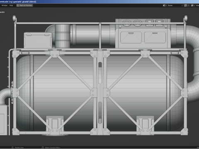Open the Help menu
This screenshot has height=149, width=199.
click(11, 5)
